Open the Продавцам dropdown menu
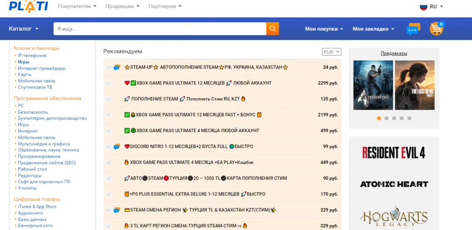The image size is (472, 230). click(122, 6)
